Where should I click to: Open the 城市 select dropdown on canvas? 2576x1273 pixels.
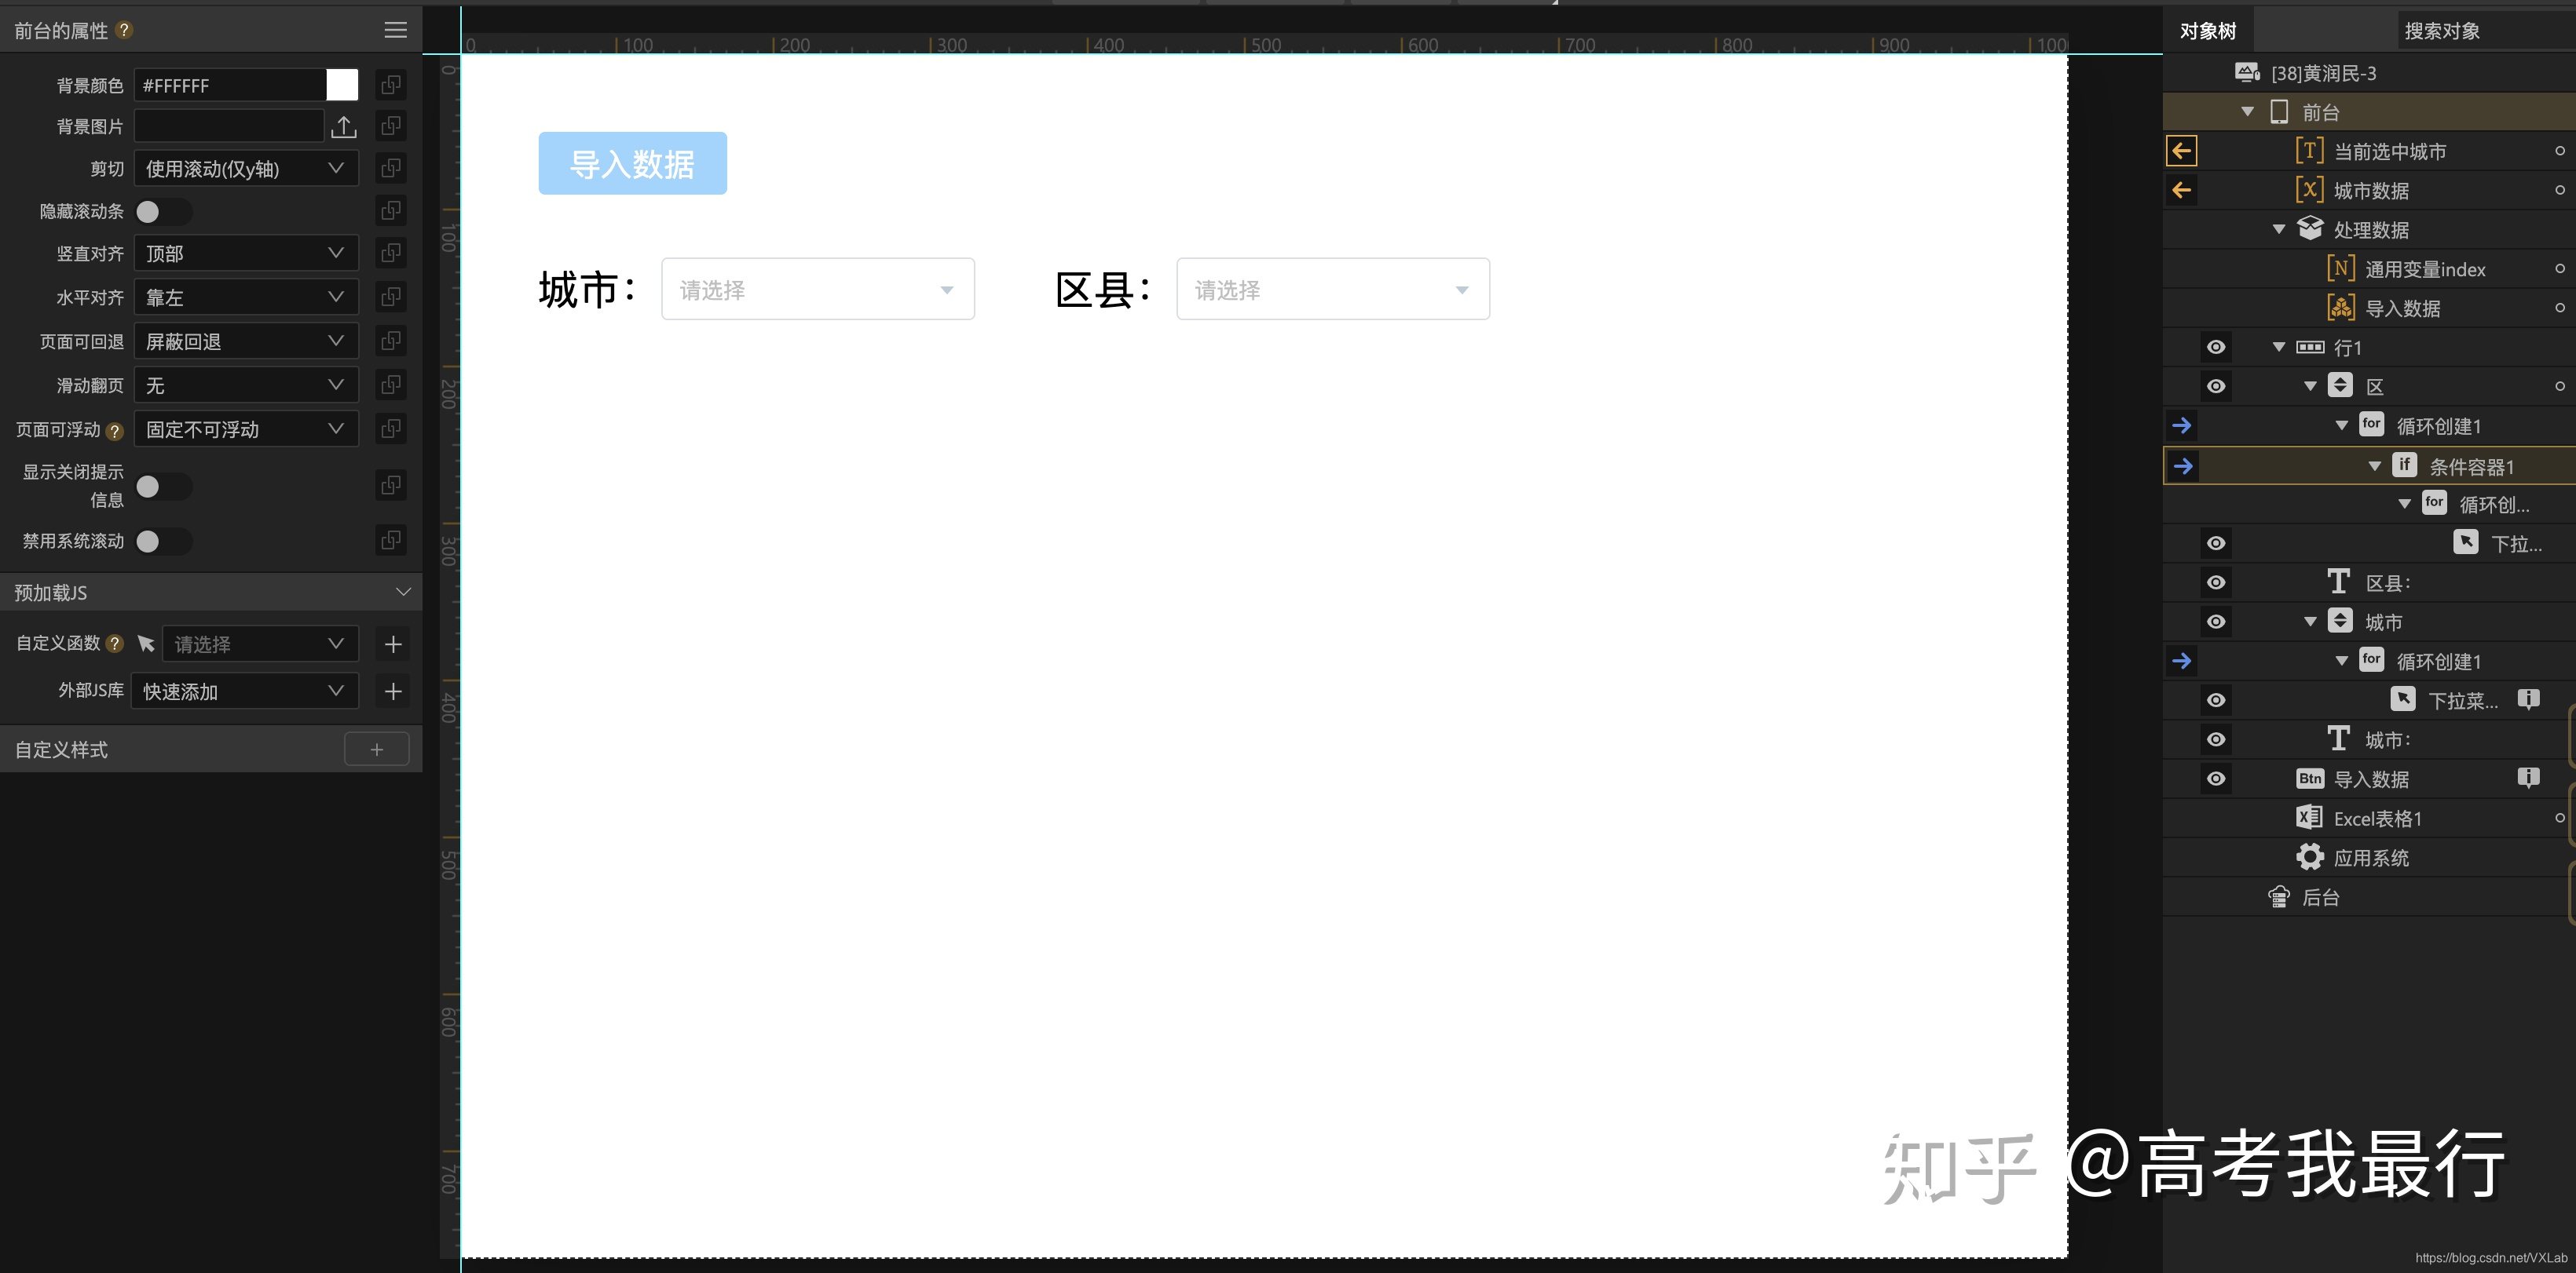(818, 289)
